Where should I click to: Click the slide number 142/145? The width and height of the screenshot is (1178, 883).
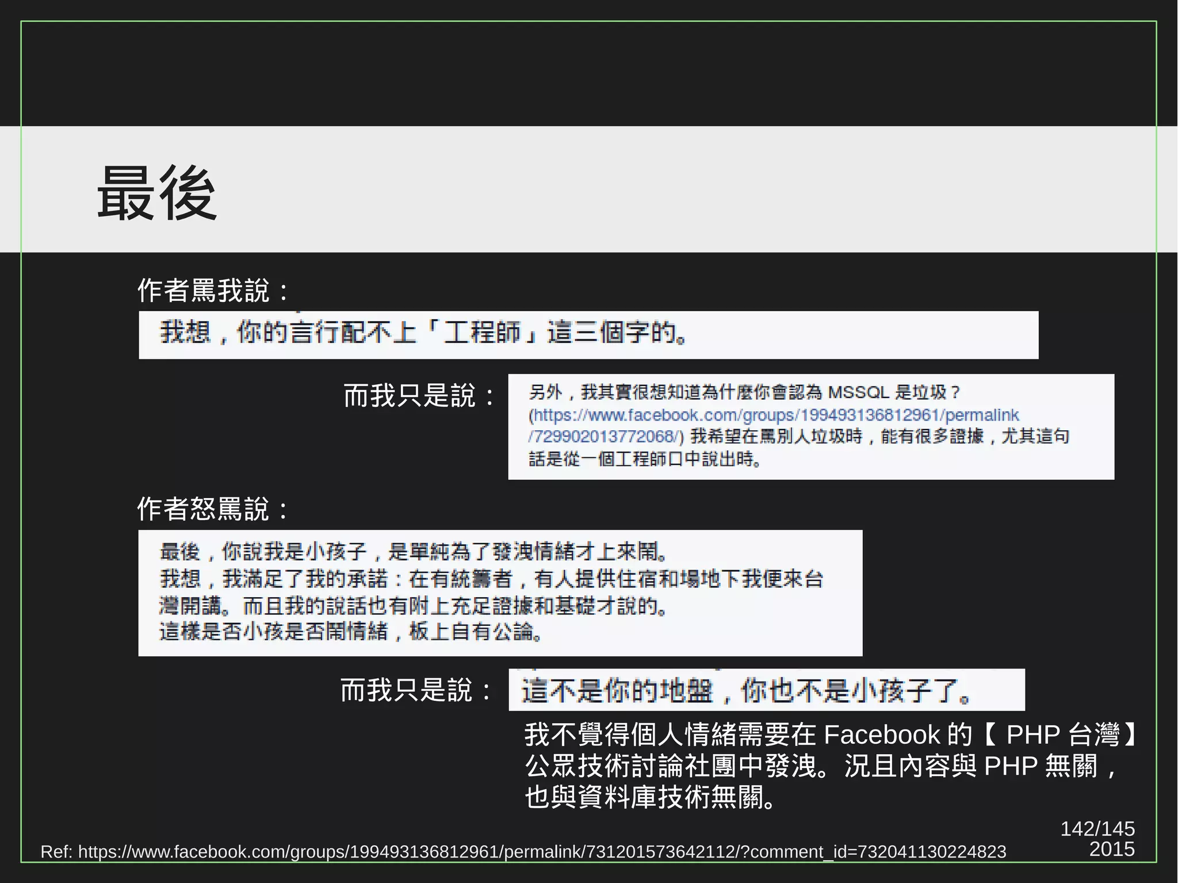[1097, 829]
